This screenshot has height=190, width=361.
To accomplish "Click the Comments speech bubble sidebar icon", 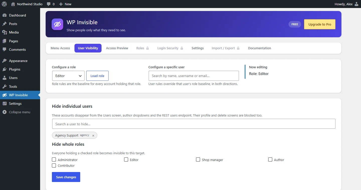I will pyautogui.click(x=5, y=49).
